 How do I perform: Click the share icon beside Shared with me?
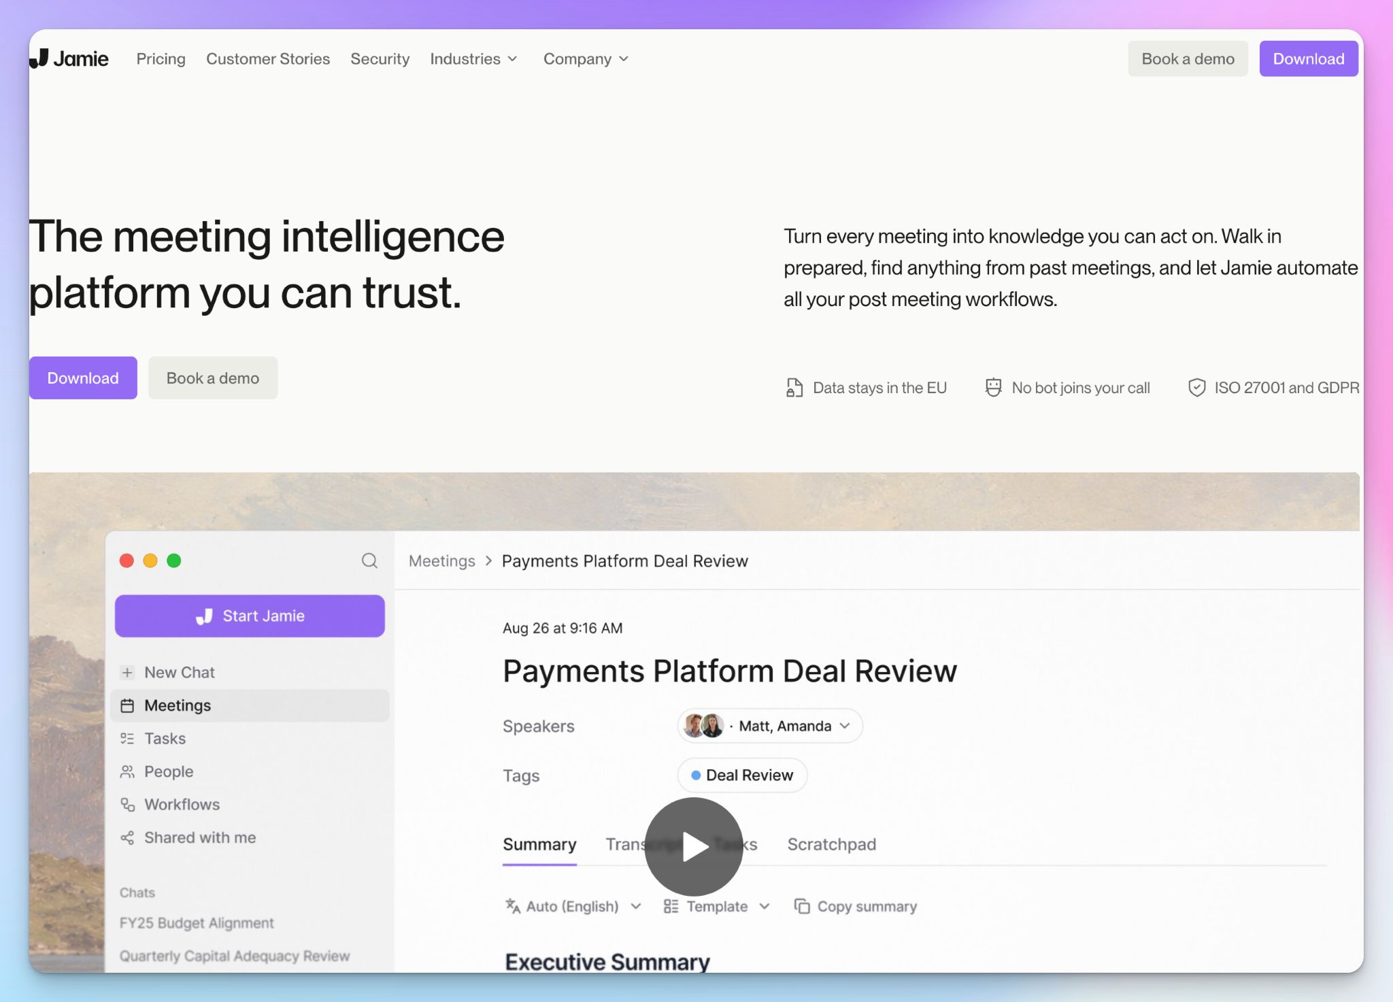[x=127, y=837]
